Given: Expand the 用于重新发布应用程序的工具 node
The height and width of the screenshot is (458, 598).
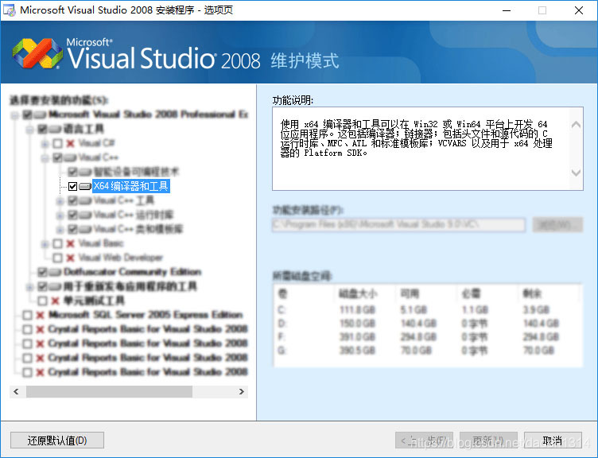Looking at the screenshot, I should point(29,286).
